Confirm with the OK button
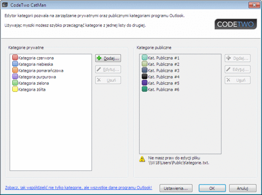 point(212,188)
